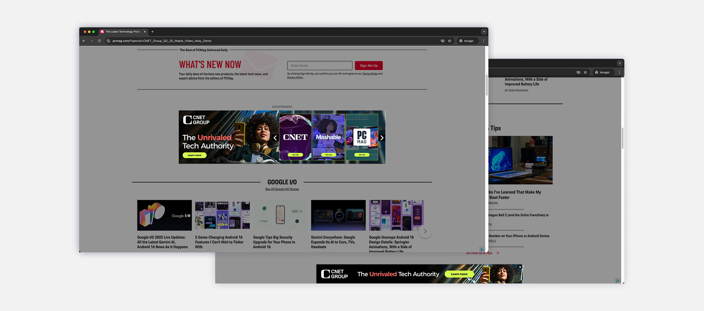Go back in the front PCMag window
Image resolution: width=704 pixels, height=311 pixels.
point(84,41)
